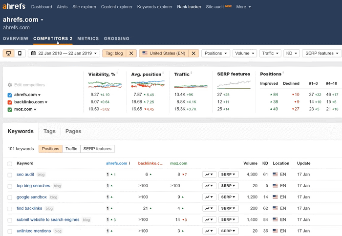Open the Pages tab
The image size is (342, 236).
[x=73, y=132]
